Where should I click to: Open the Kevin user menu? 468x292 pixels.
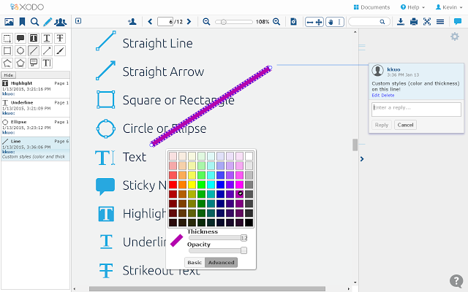click(449, 7)
